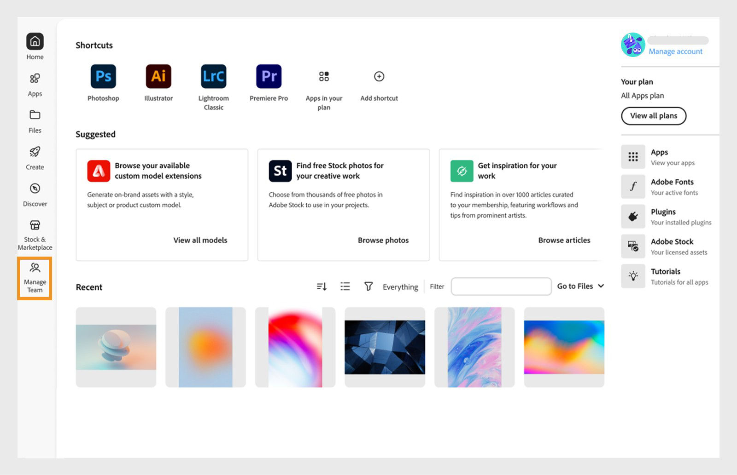The image size is (737, 475).
Task: Open the dark blue geometric thumbnail
Action: [x=385, y=347]
